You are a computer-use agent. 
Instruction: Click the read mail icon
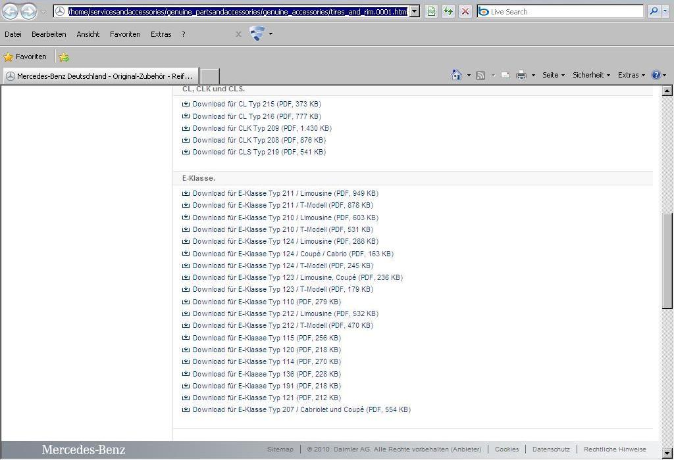[505, 75]
